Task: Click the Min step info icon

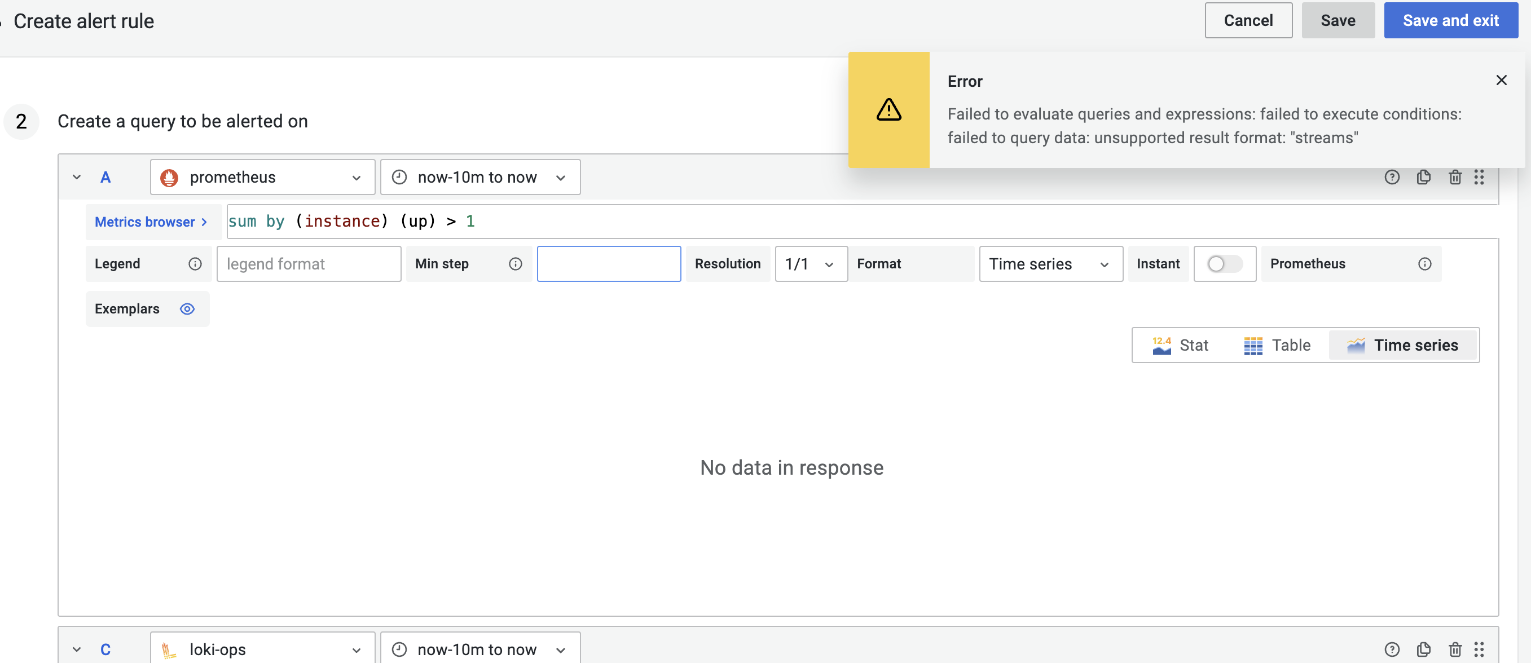Action: point(514,264)
